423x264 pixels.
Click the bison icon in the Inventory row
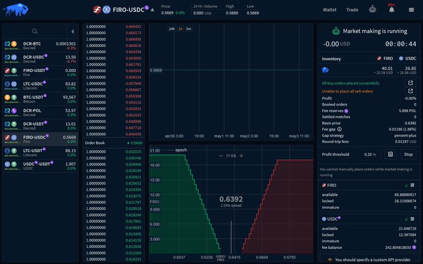(x=325, y=70)
